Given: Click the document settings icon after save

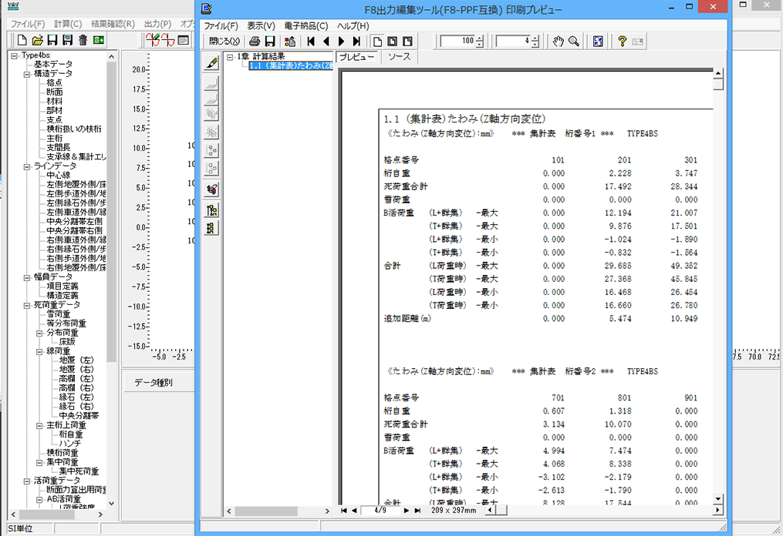Looking at the screenshot, I should (289, 42).
